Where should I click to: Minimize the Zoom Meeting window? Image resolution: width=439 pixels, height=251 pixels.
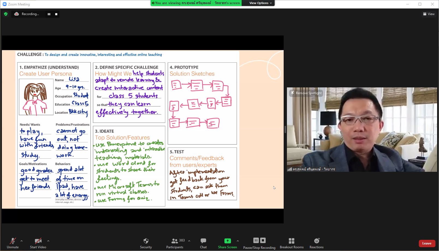click(408, 4)
